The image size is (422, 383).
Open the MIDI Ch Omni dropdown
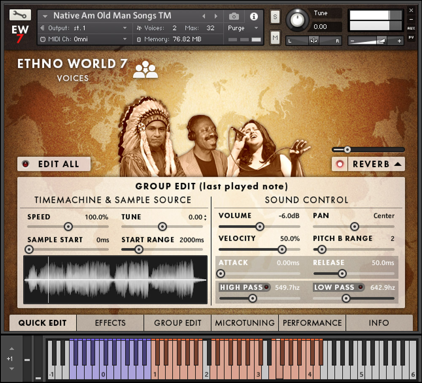(125, 39)
